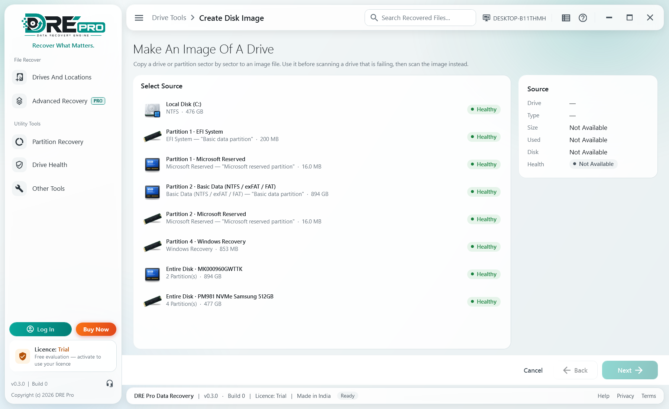Click the Next button
Screen dimensions: 669x409
pos(630,370)
